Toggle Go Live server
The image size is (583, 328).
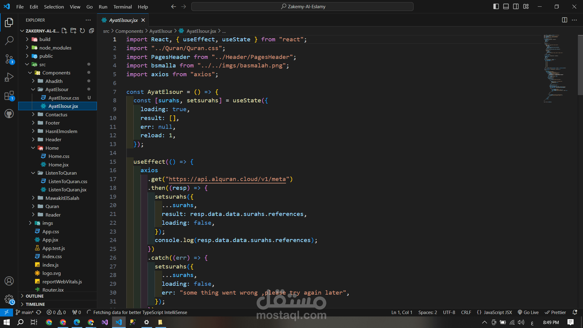pos(528,312)
